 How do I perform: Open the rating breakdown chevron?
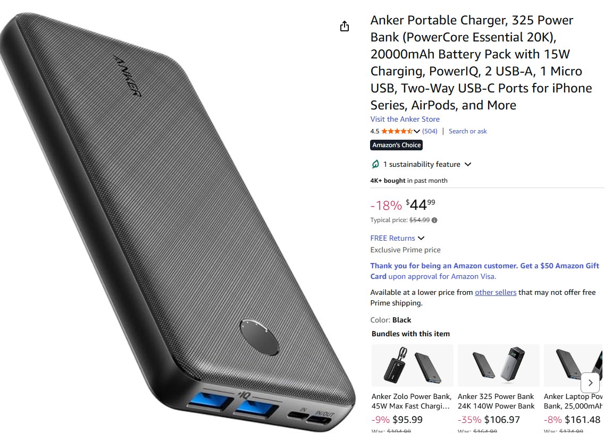pos(417,131)
